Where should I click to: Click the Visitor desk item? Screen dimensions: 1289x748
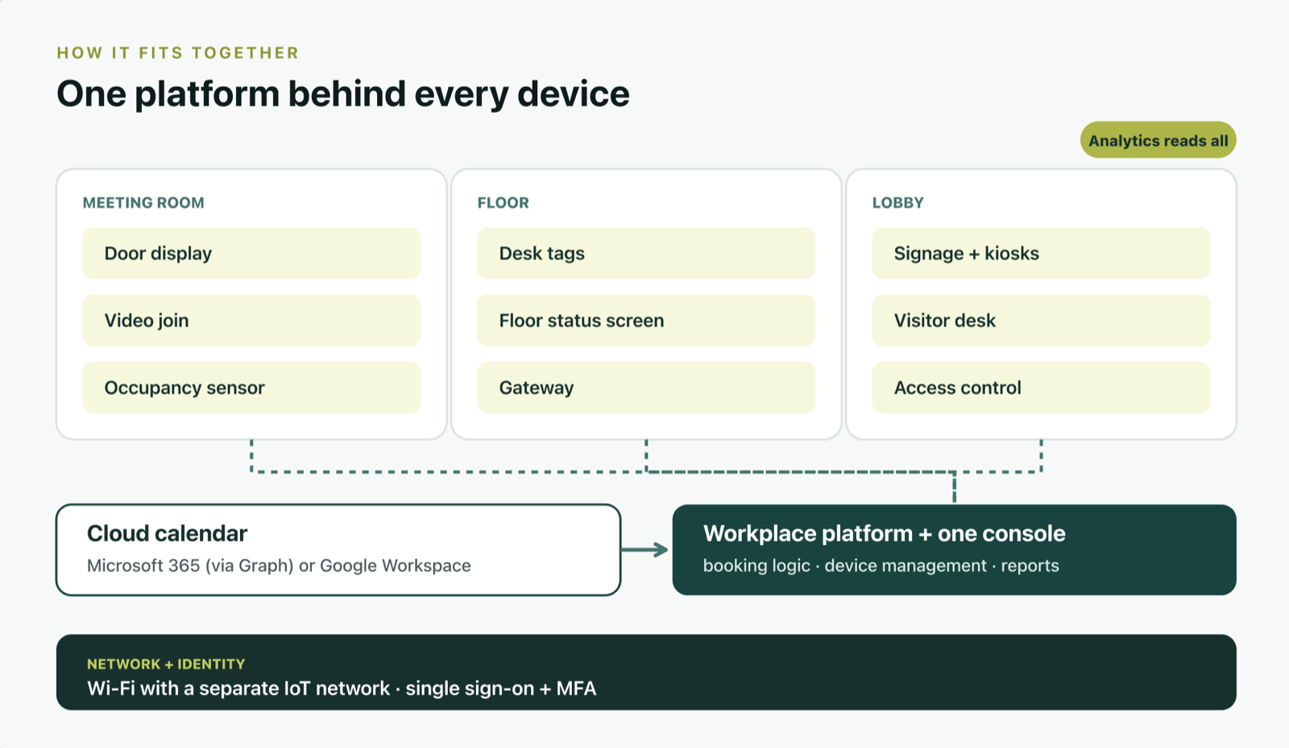1041,320
